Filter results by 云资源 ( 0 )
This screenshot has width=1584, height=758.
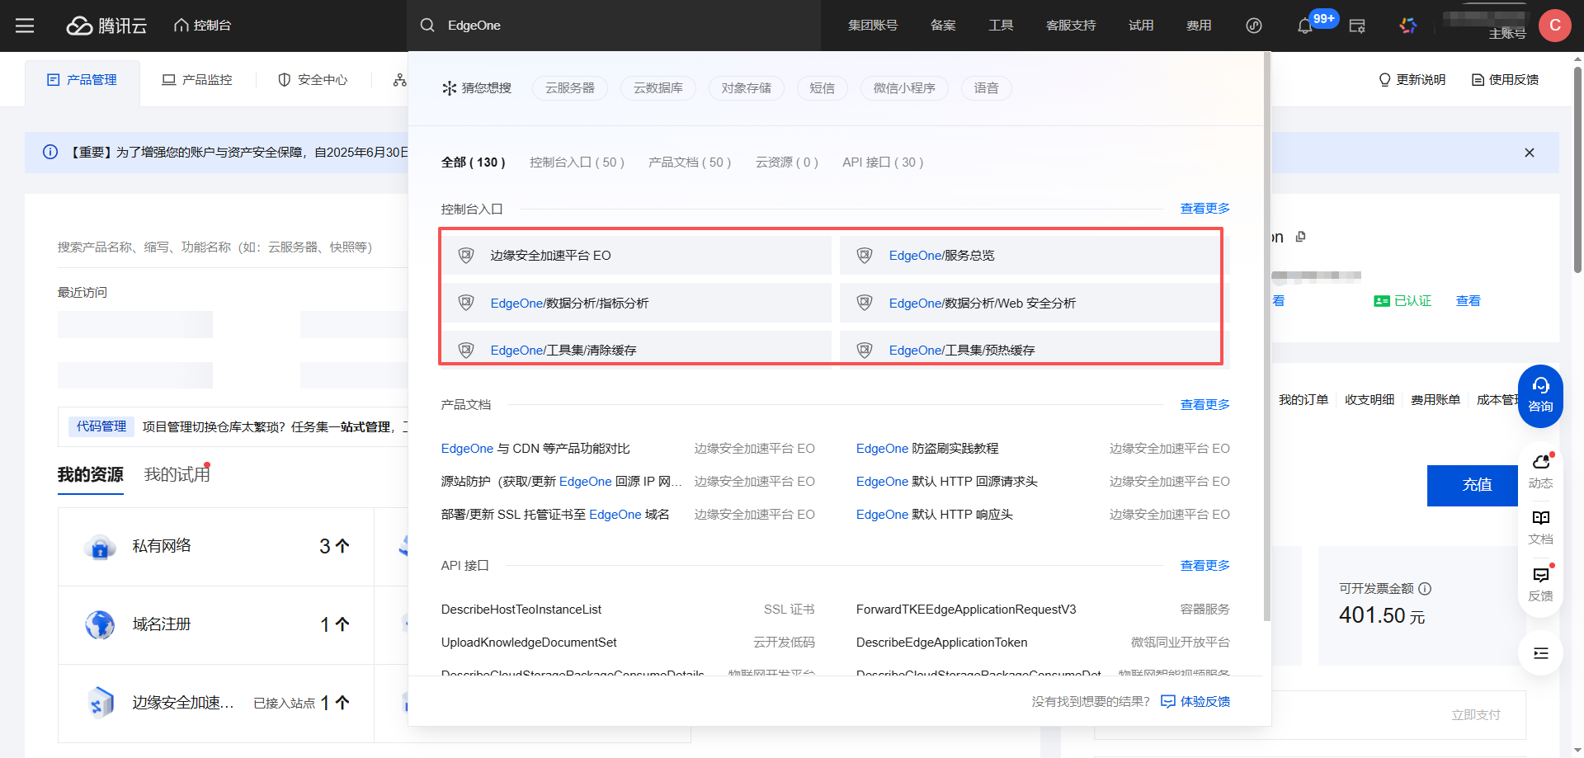[x=787, y=162]
